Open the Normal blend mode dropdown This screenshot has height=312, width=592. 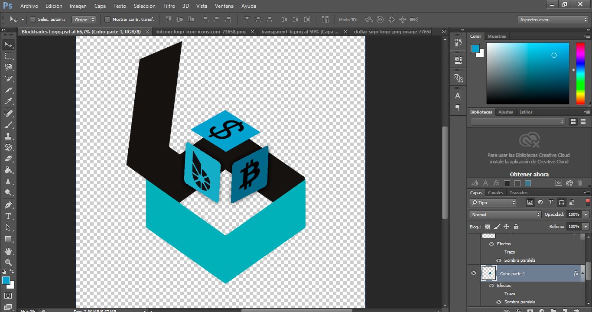point(505,214)
